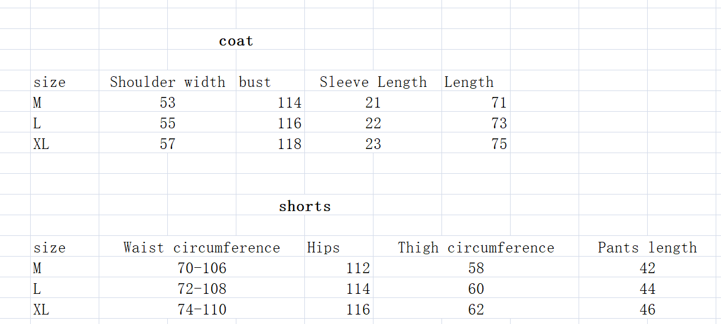Click shoulder width value 55
This screenshot has width=721, height=324.
pyautogui.click(x=167, y=124)
